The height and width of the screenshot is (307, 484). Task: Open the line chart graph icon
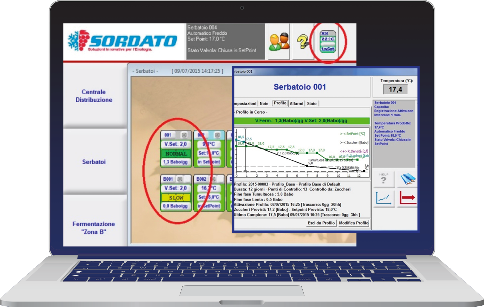(x=384, y=198)
